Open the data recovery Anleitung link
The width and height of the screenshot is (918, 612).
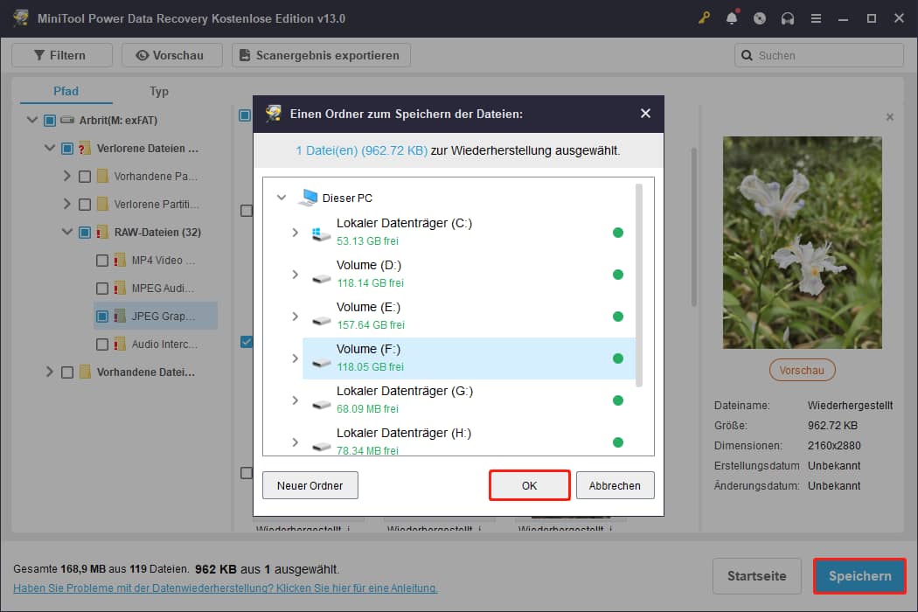tap(226, 588)
